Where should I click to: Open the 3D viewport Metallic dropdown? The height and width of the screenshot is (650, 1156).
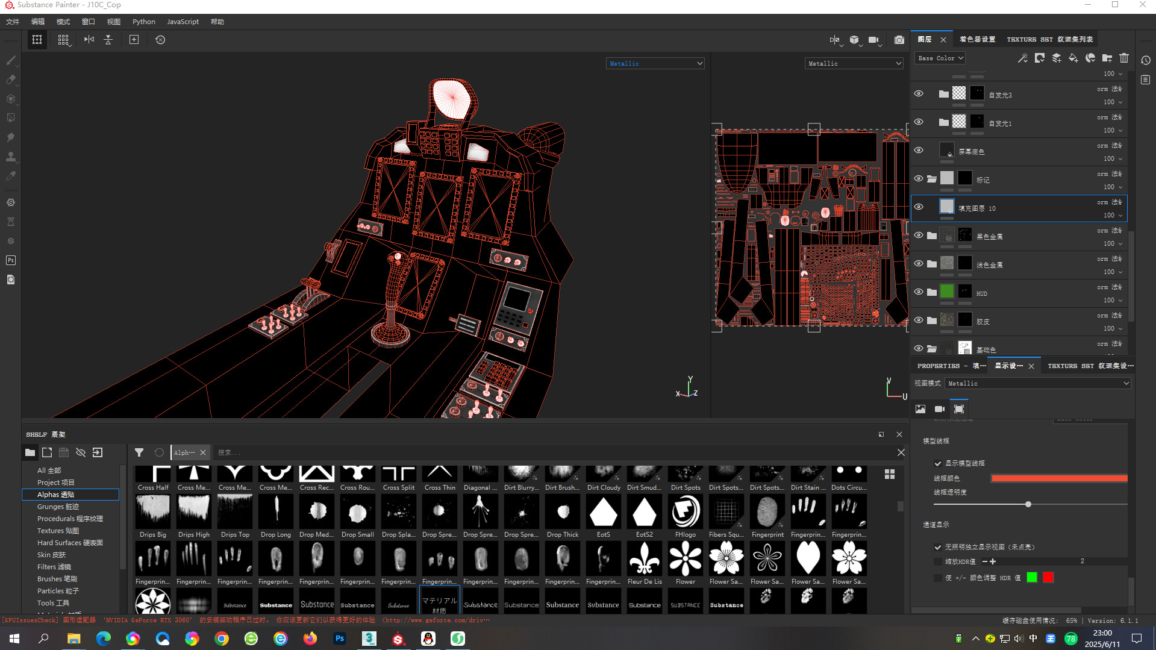[x=655, y=63]
